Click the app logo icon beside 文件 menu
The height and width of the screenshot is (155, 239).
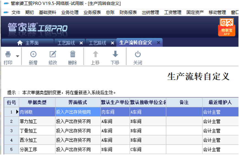pos(6,12)
